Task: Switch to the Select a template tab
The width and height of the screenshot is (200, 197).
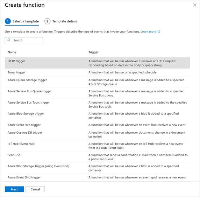Action: [22, 21]
